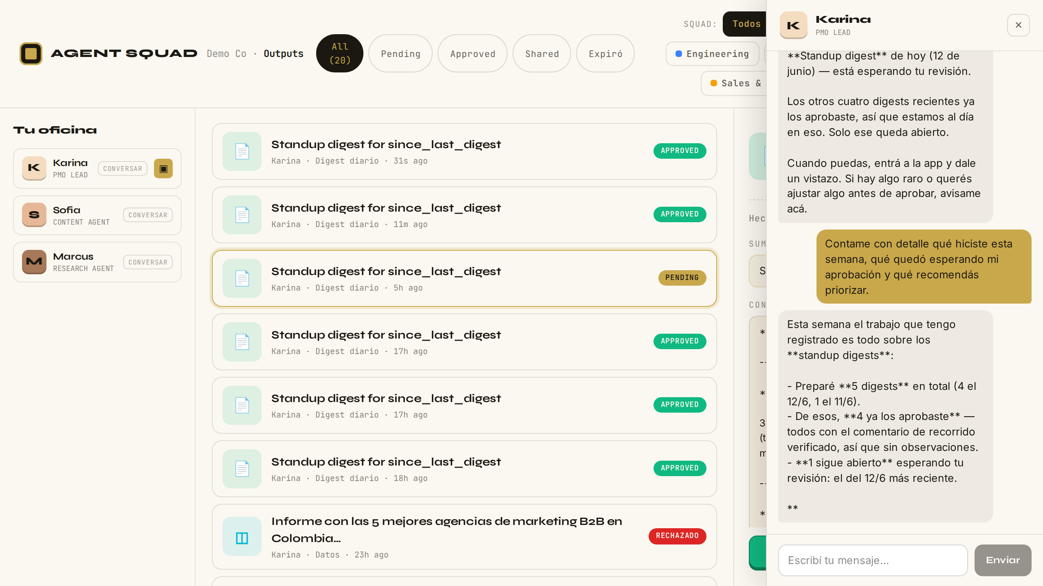Focus the Escribí tu mensaje input field
Viewport: 1043px width, 586px height.
tap(873, 560)
